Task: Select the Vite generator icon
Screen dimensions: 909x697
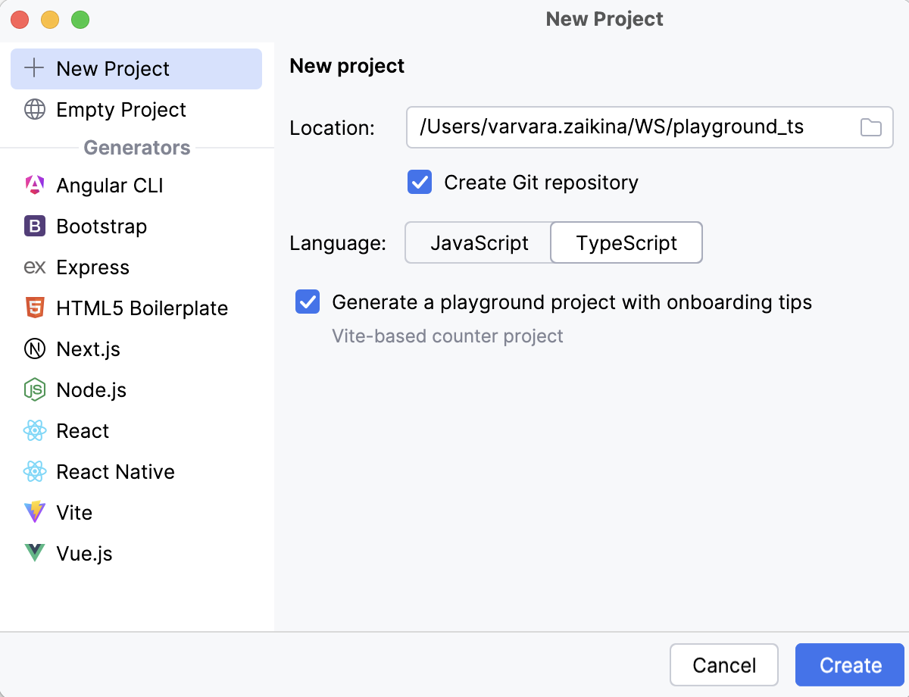Action: (x=33, y=512)
